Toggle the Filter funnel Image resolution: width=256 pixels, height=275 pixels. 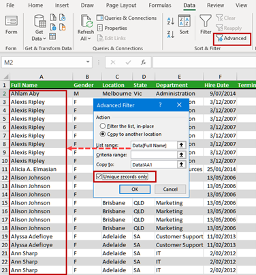206,24
